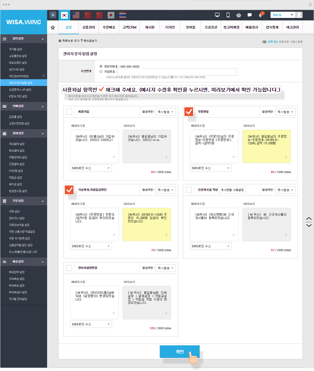Screen dimensions: 314x371
Task: Select the South Korea flag icon
Action: coord(64,15)
